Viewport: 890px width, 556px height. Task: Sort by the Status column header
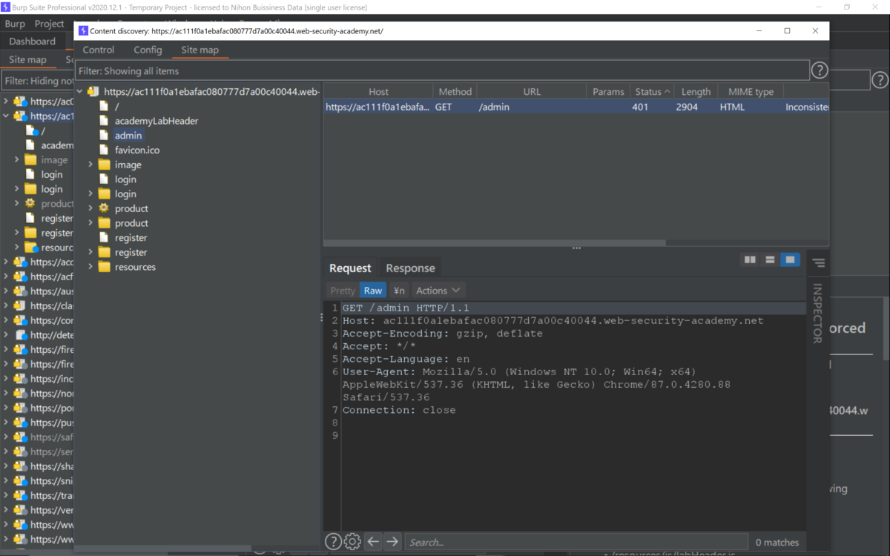[652, 91]
